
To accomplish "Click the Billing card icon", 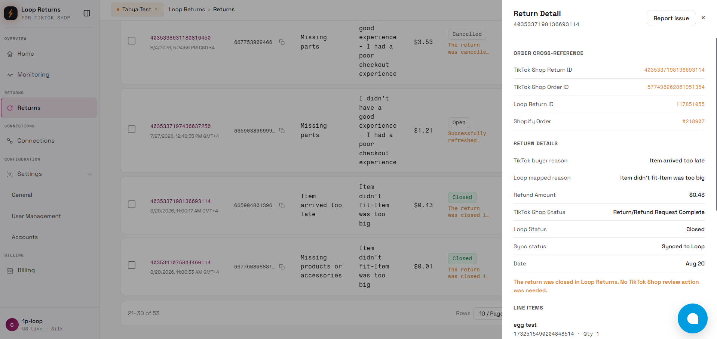I will pos(10,270).
